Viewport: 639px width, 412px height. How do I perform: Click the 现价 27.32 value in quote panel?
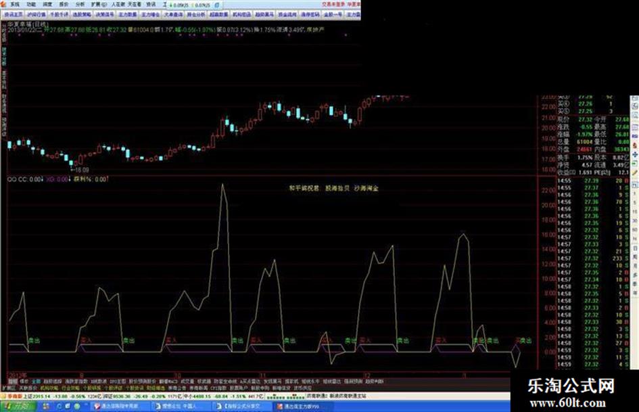point(585,120)
